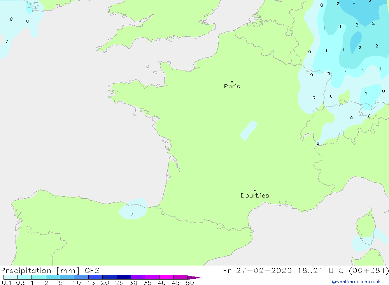This screenshot has width=389, height=285.
Task: Click the Dourbies city label
Action: pyautogui.click(x=255, y=196)
